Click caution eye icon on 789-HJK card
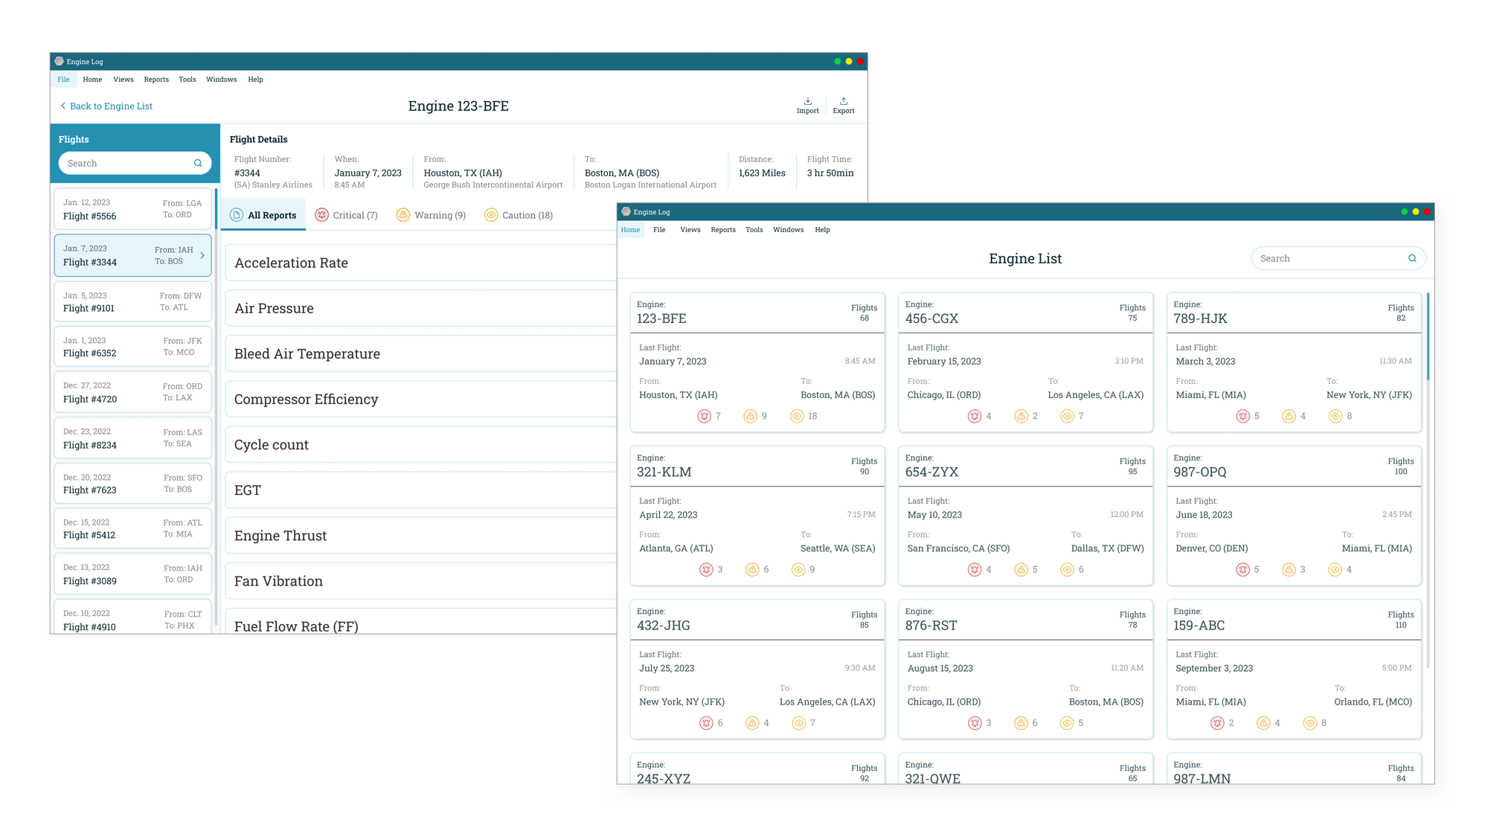1488x837 pixels. [x=1335, y=417]
